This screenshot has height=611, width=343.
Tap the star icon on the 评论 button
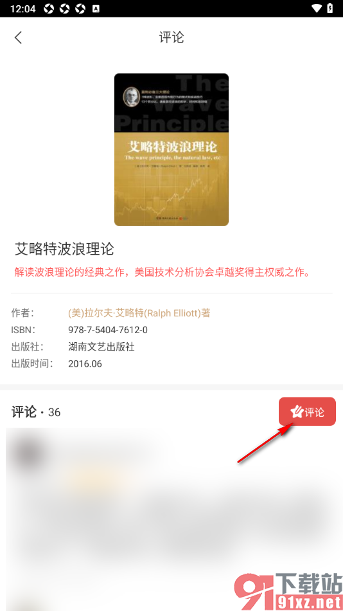[297, 412]
